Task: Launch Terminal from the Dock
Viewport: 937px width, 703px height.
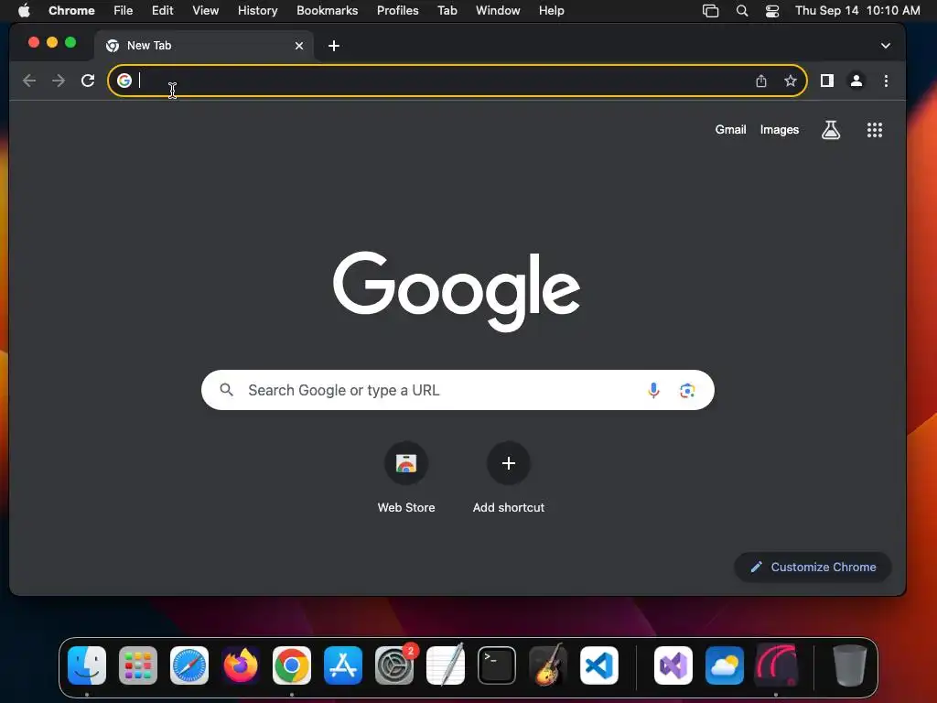Action: coord(497,665)
